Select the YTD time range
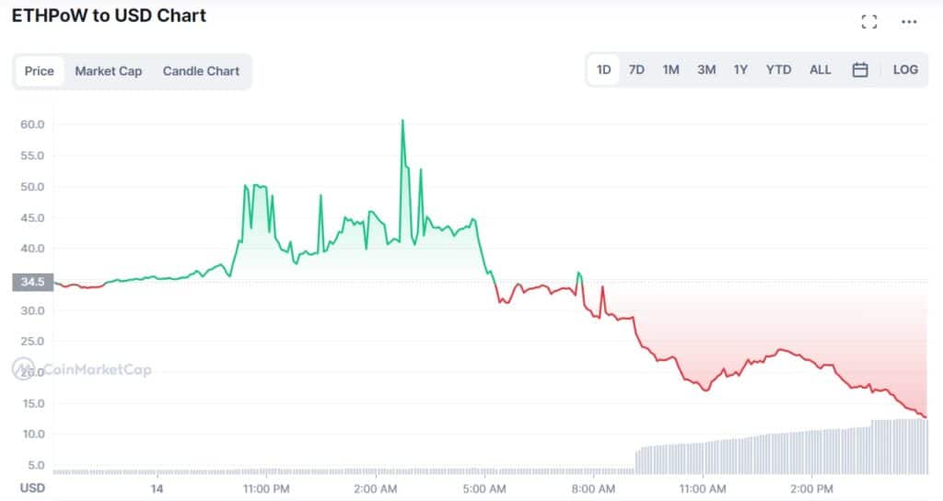The image size is (943, 501). coord(778,70)
